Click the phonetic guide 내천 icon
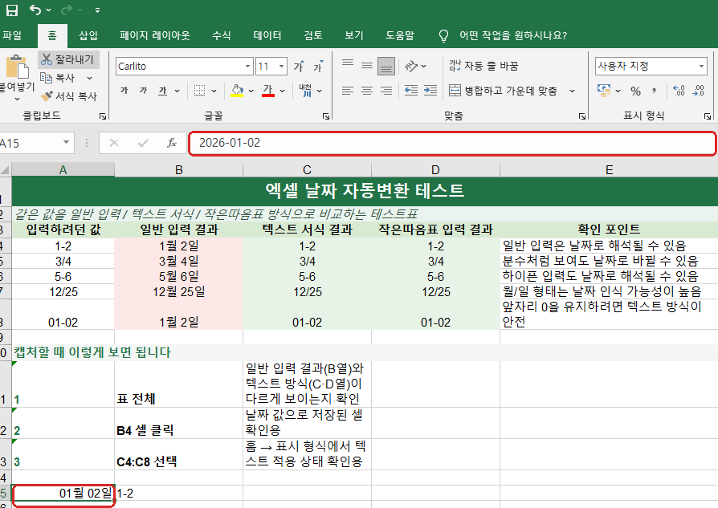718x508 pixels. pyautogui.click(x=305, y=91)
